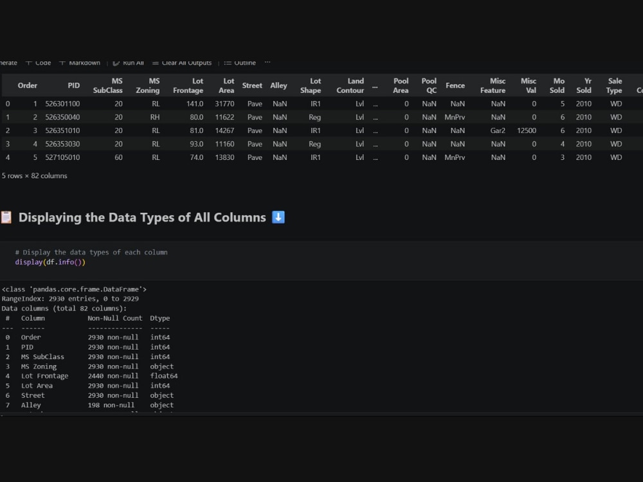Click 'Data columns (total 82 columns)' line

pyautogui.click(x=64, y=308)
